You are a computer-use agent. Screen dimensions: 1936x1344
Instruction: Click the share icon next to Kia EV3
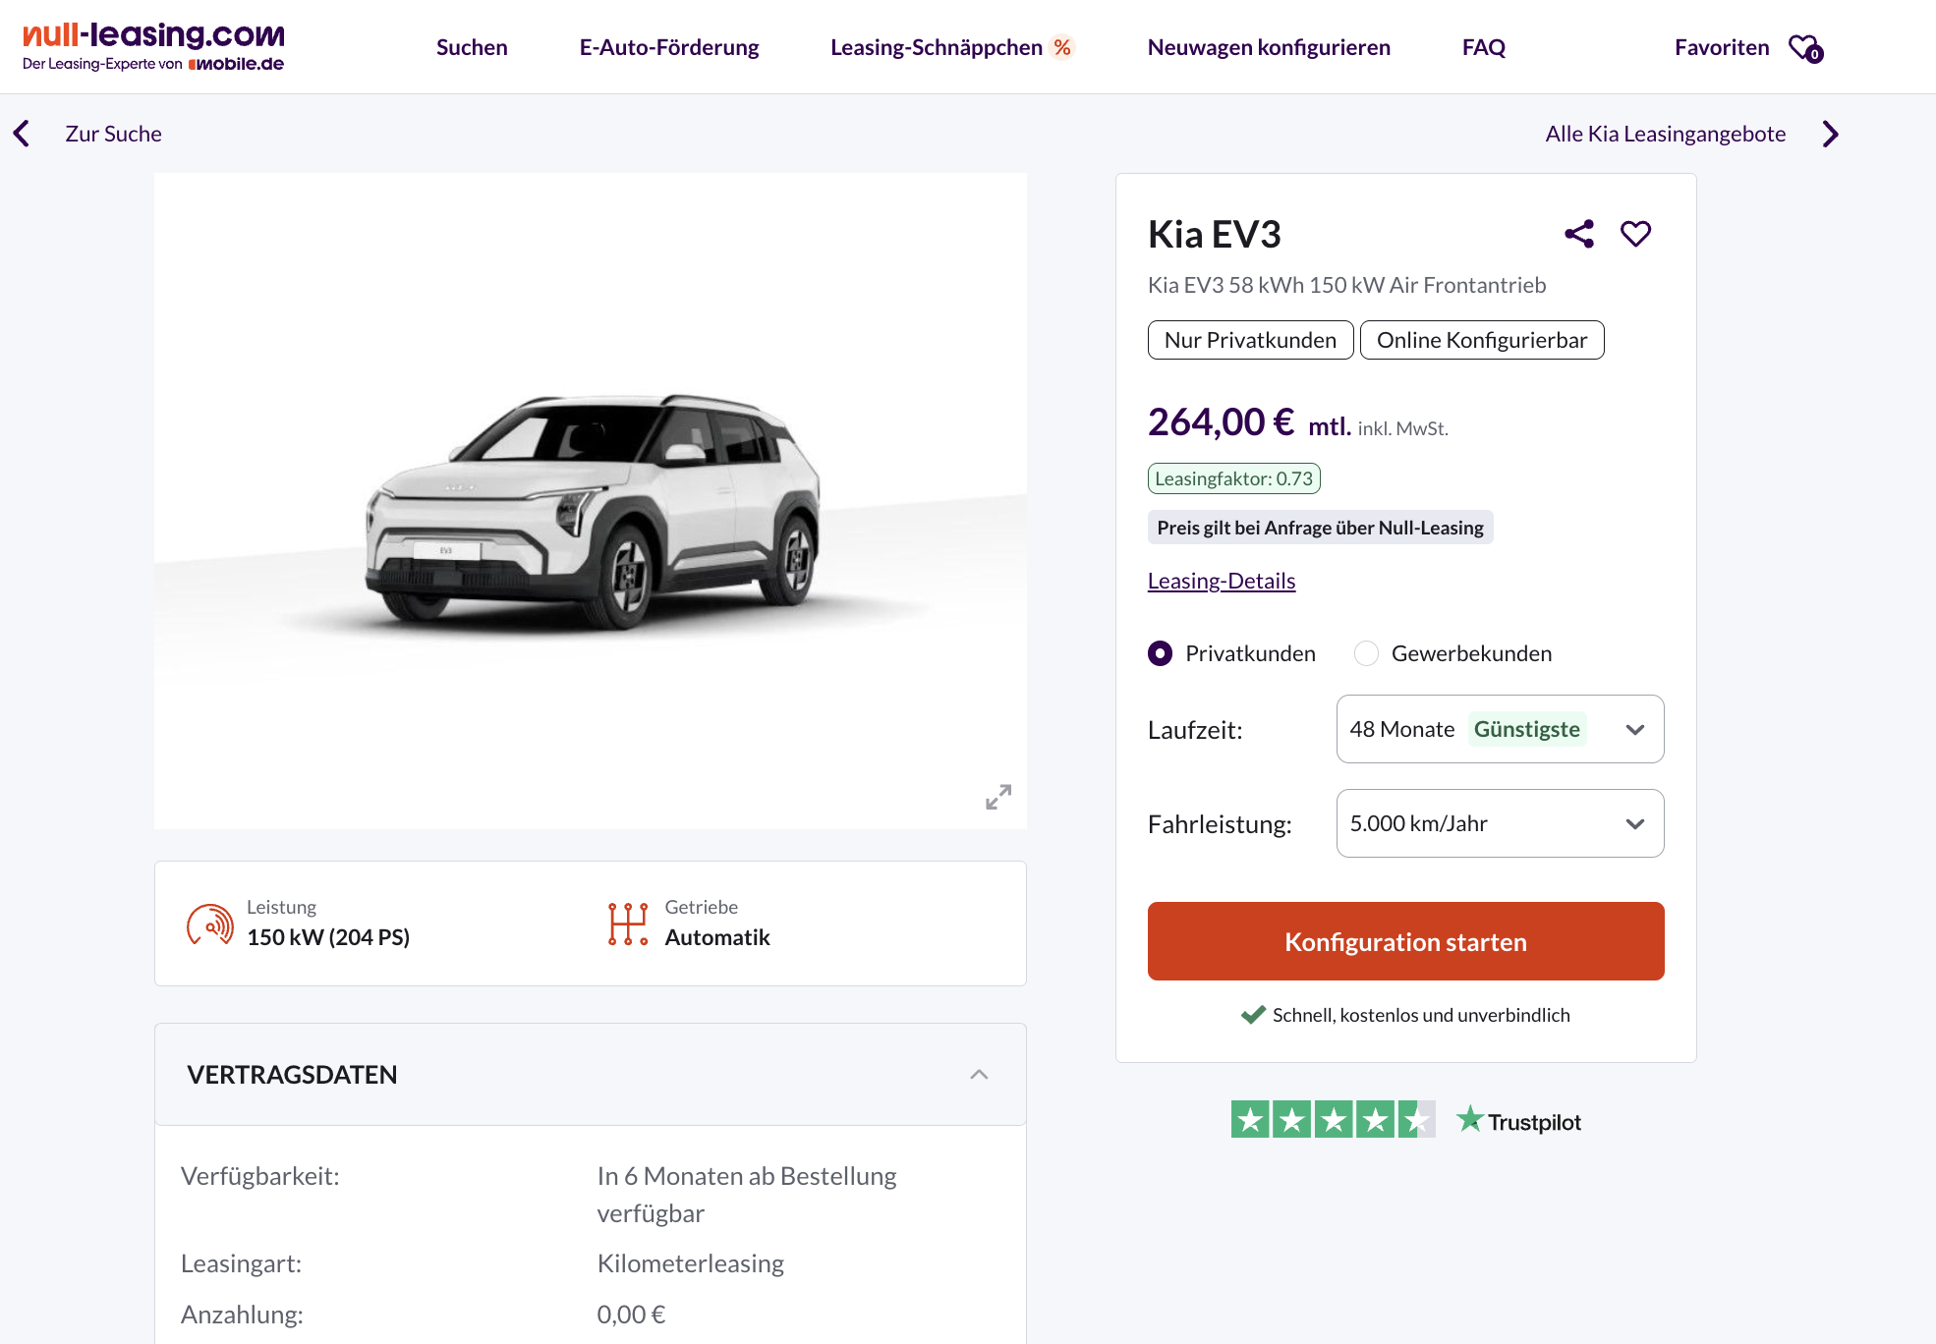tap(1579, 234)
